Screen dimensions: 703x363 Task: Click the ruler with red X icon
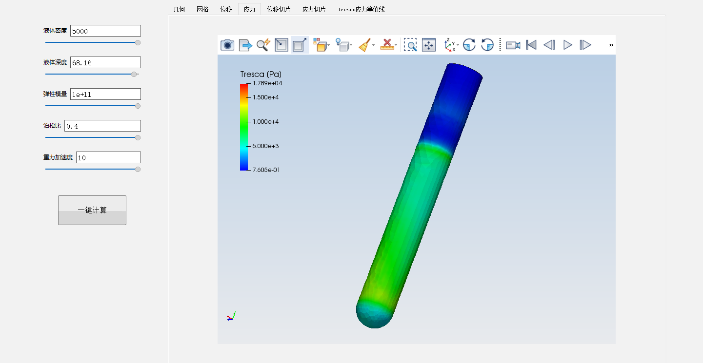[387, 45]
